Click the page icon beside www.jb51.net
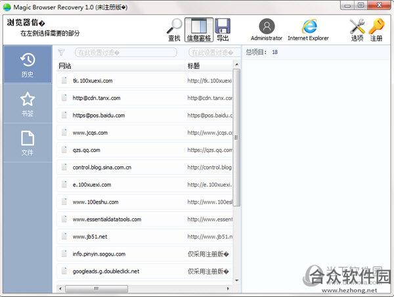 tap(64, 237)
